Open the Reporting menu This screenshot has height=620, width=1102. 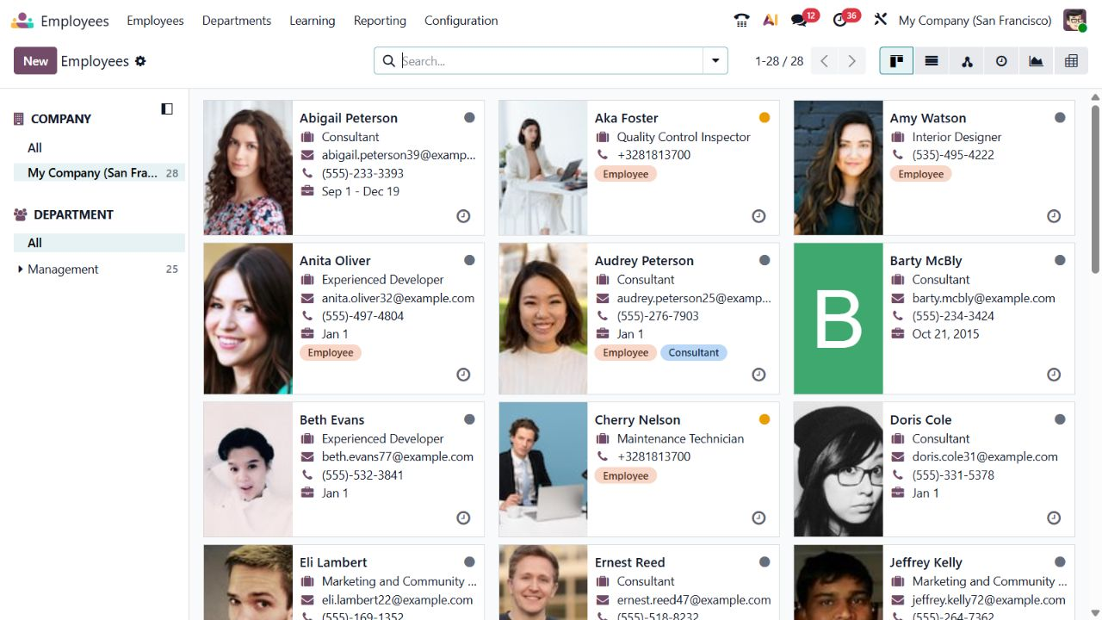pyautogui.click(x=380, y=21)
